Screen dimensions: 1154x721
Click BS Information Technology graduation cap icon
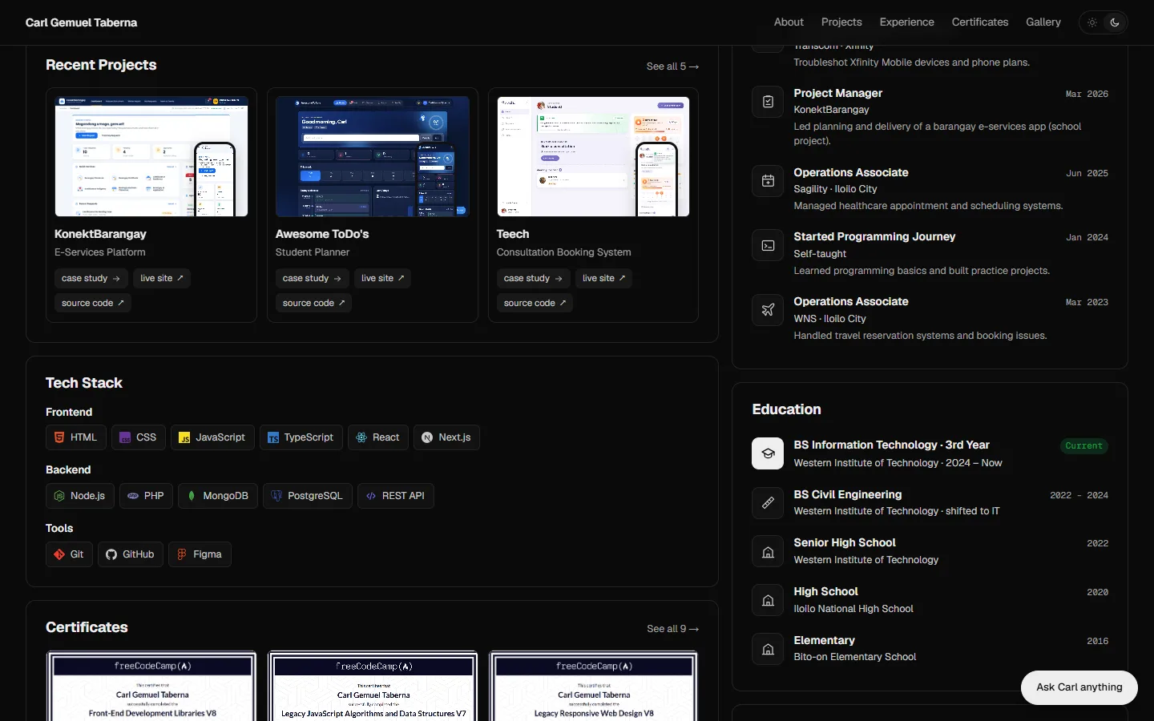[768, 453]
